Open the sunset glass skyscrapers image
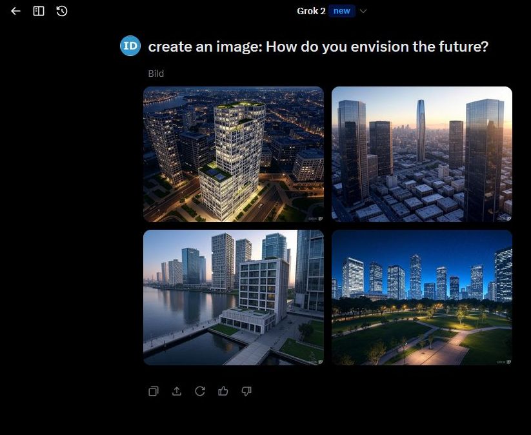This screenshot has width=531, height=435. [422, 154]
